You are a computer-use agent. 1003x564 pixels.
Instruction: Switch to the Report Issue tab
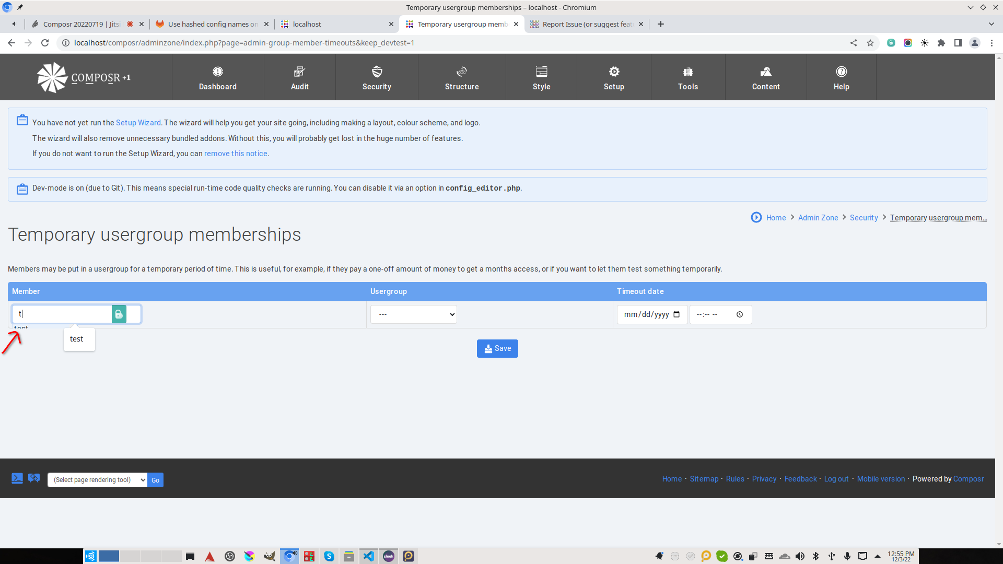click(x=587, y=24)
